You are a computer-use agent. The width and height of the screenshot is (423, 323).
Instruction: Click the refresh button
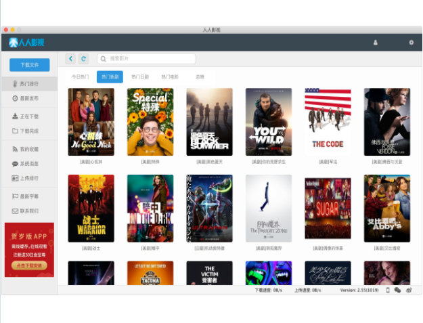coord(84,58)
